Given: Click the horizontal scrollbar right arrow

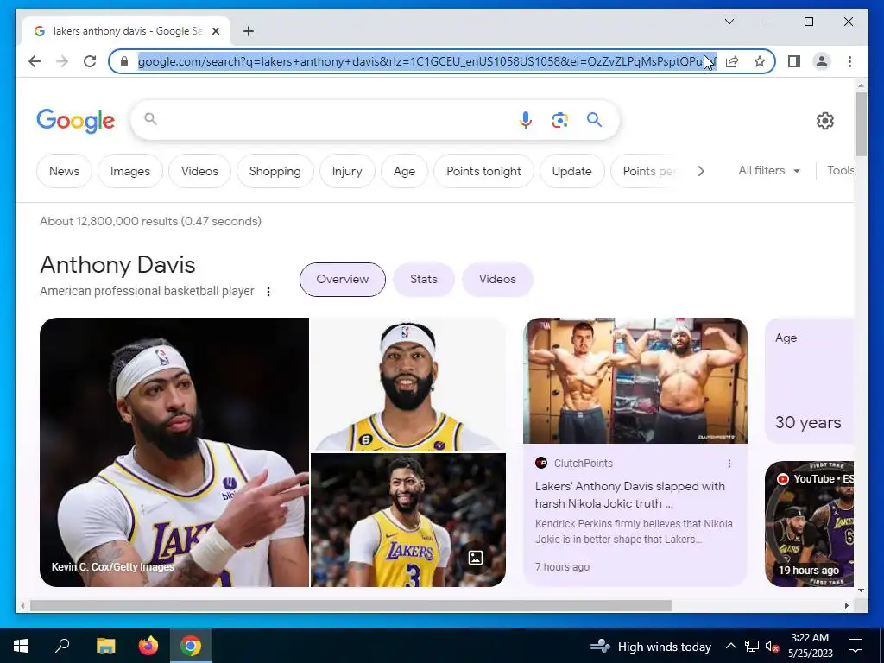Looking at the screenshot, I should (x=847, y=605).
